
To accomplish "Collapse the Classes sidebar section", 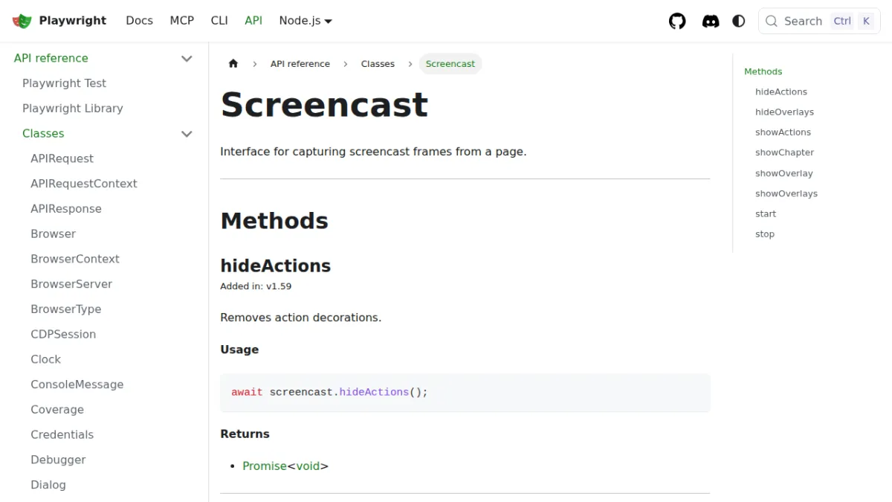I will tap(187, 134).
